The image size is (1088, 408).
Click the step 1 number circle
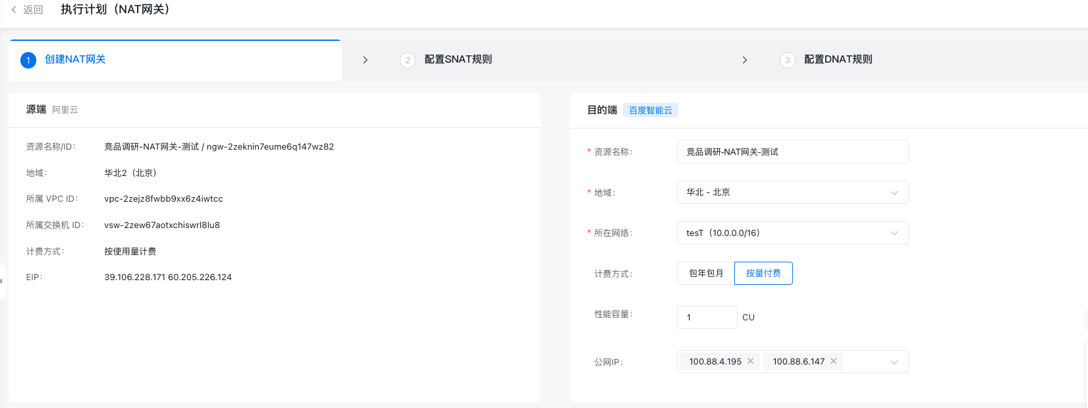coord(28,60)
